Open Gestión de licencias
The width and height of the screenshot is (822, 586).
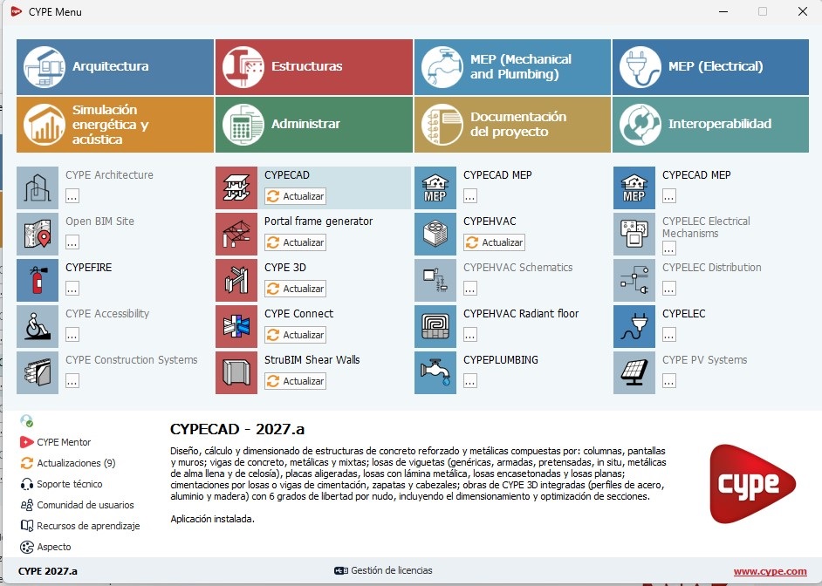[383, 570]
